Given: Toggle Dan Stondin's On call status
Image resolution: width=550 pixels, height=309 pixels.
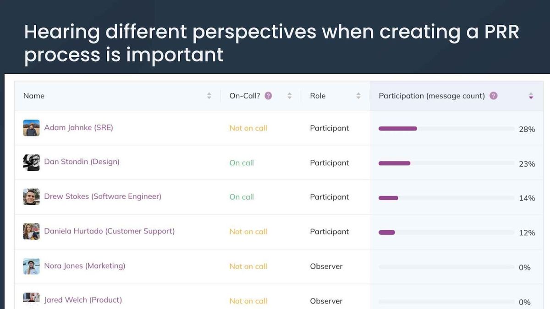Looking at the screenshot, I should [x=242, y=162].
